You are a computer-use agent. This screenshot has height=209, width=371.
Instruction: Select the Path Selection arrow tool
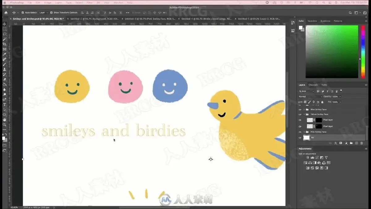[4, 110]
